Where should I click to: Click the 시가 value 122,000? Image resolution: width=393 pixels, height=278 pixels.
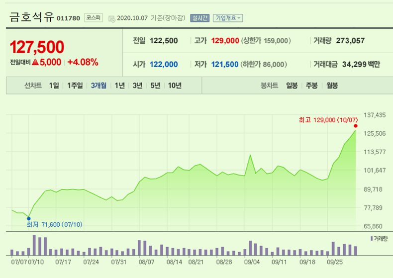point(164,64)
